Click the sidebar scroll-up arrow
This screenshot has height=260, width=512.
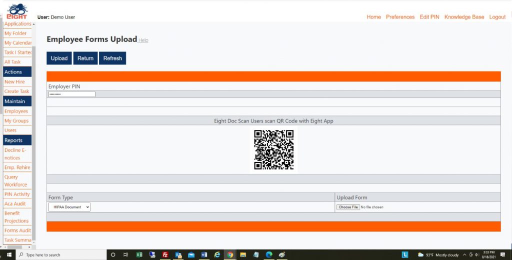tap(33, 24)
